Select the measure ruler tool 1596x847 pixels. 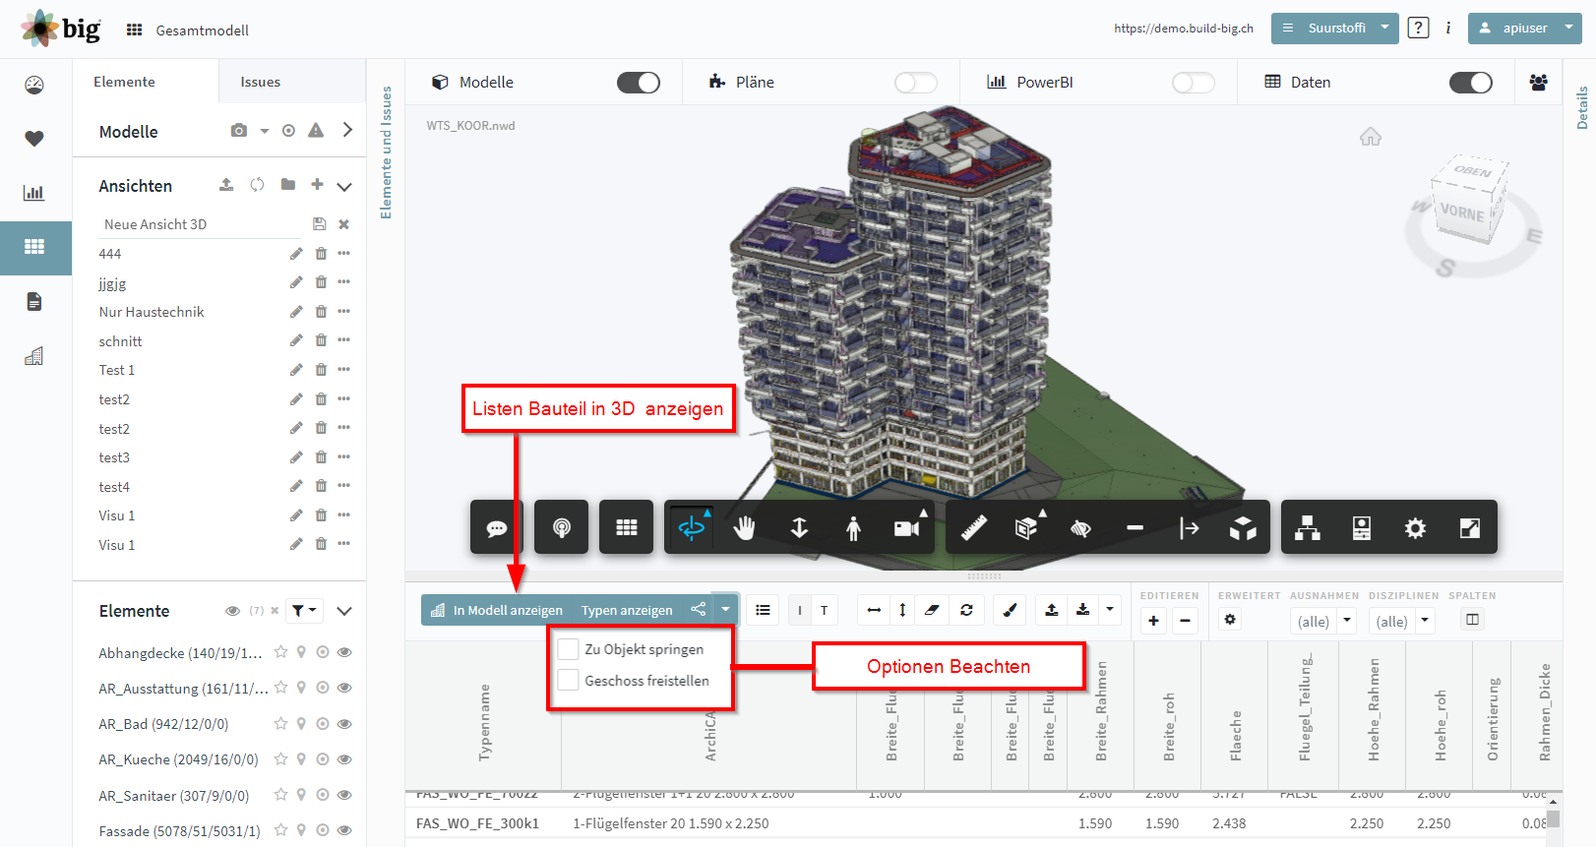tap(973, 528)
